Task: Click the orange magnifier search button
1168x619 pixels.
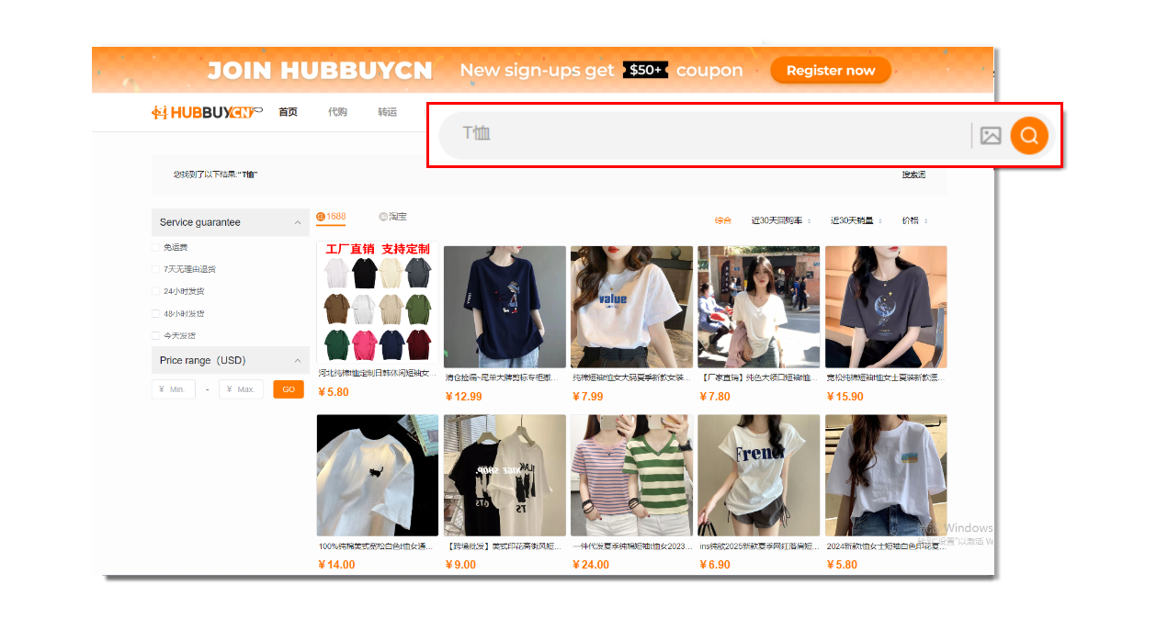Action: 1028,136
